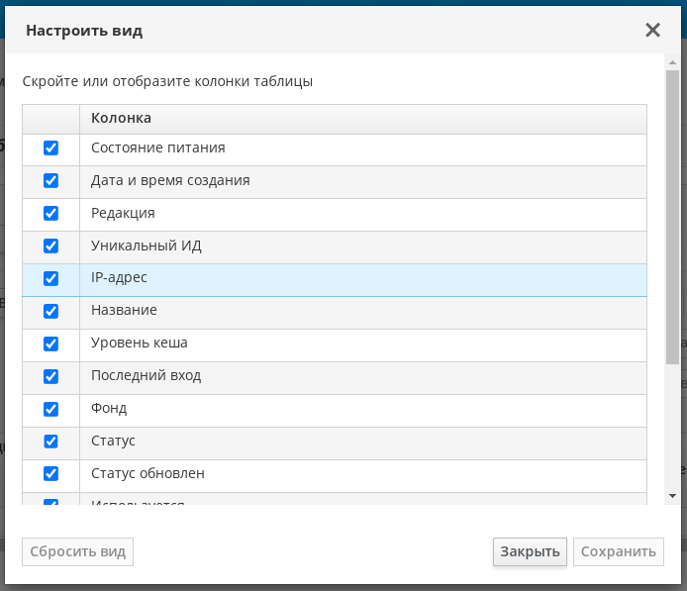Toggle the Статус column checkbox
This screenshot has height=591, width=687.
[x=50, y=442]
